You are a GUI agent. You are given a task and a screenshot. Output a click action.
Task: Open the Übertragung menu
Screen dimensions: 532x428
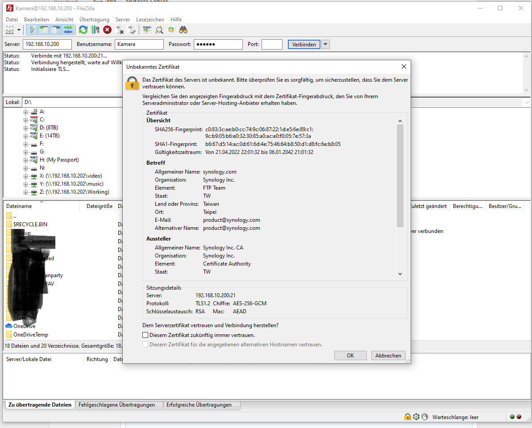pos(94,20)
